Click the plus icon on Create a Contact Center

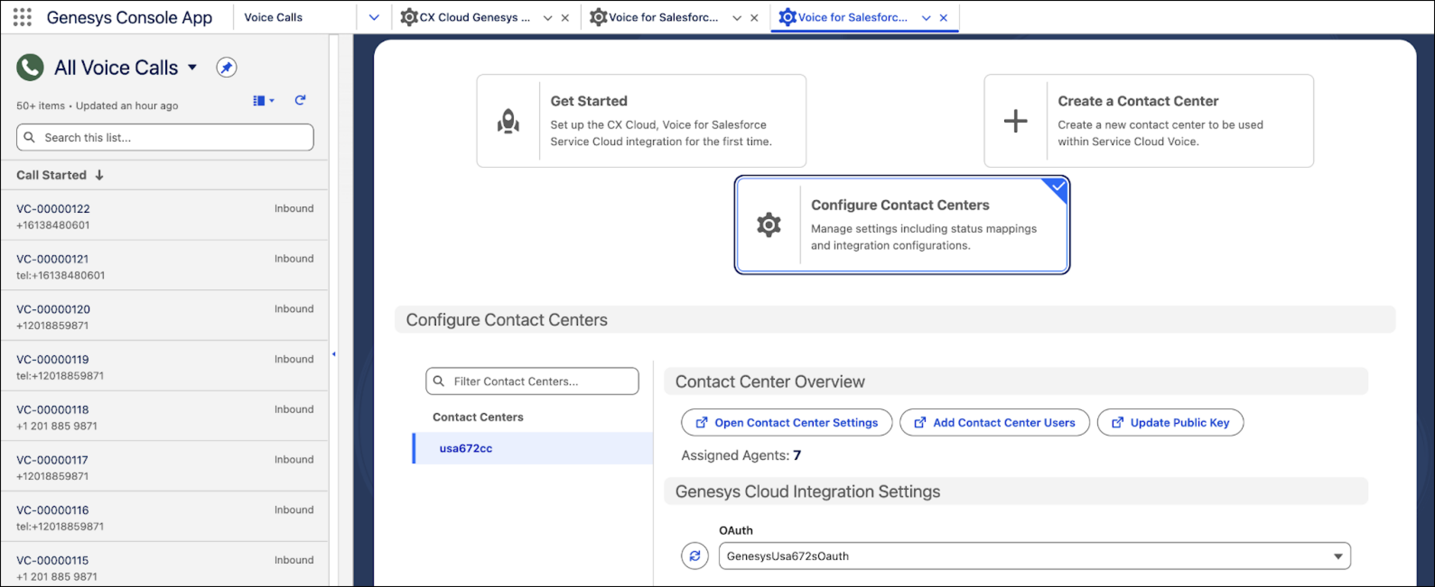(1015, 121)
